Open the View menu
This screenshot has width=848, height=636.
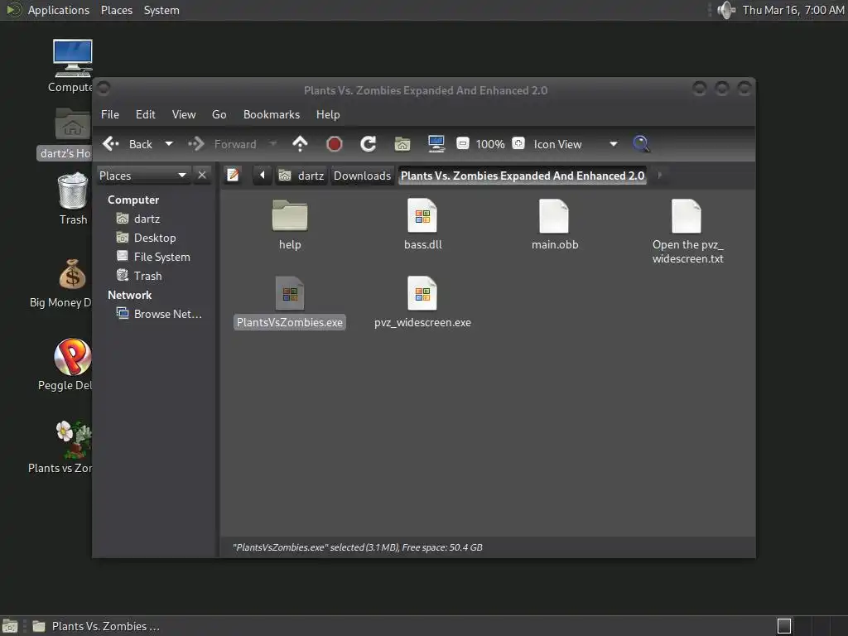coord(184,114)
